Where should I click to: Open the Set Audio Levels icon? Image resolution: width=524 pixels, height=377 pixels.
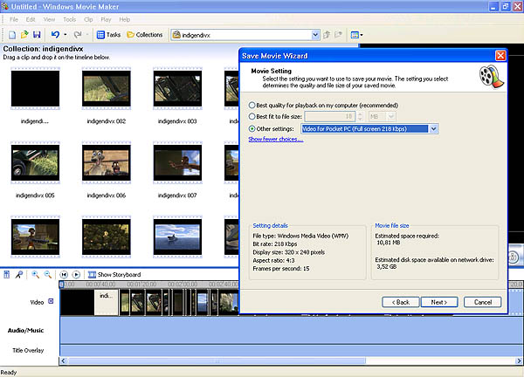(x=7, y=274)
